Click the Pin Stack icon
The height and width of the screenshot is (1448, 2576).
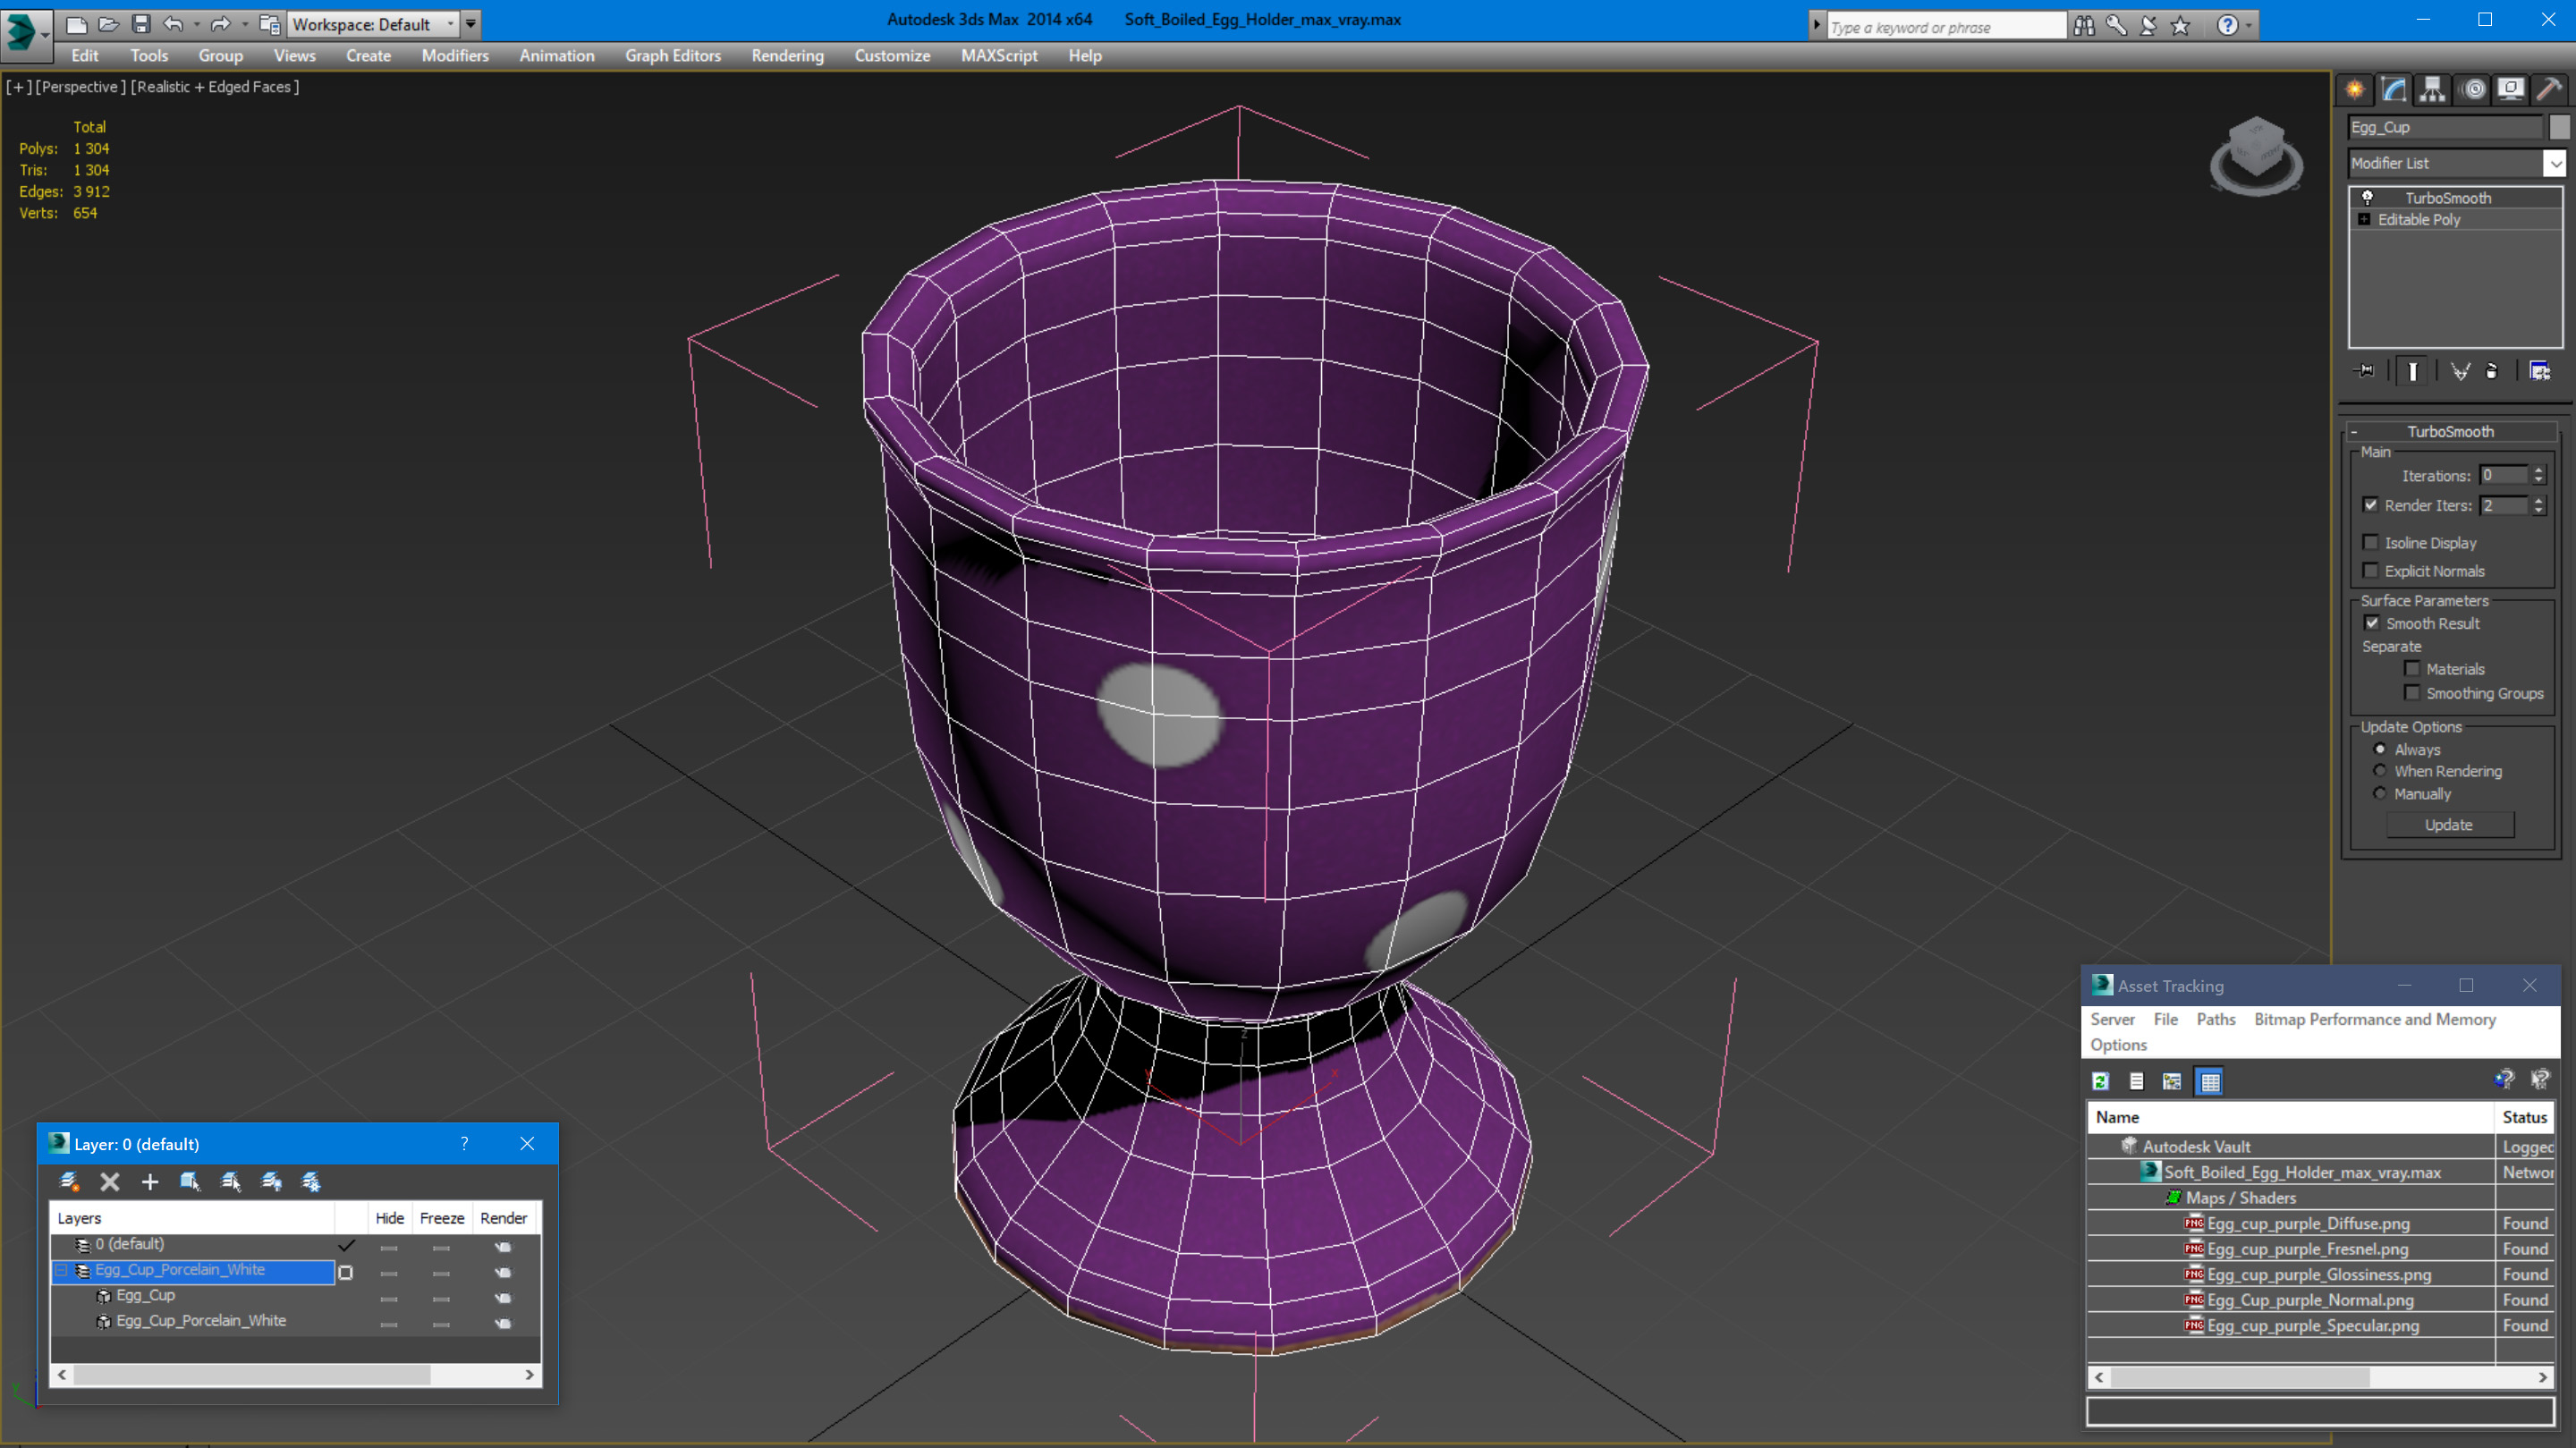point(2365,371)
